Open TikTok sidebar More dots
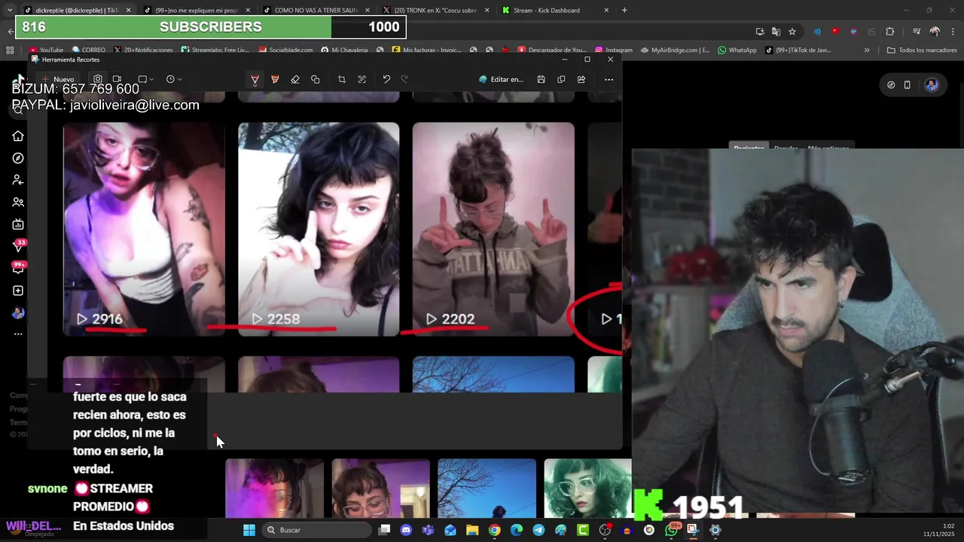Image resolution: width=964 pixels, height=542 pixels. [x=18, y=334]
